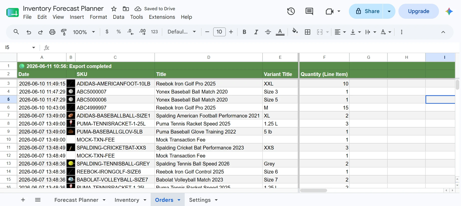Viewport: 461px width, 206px height.
Task: Open the Format menu
Action: coord(98,17)
